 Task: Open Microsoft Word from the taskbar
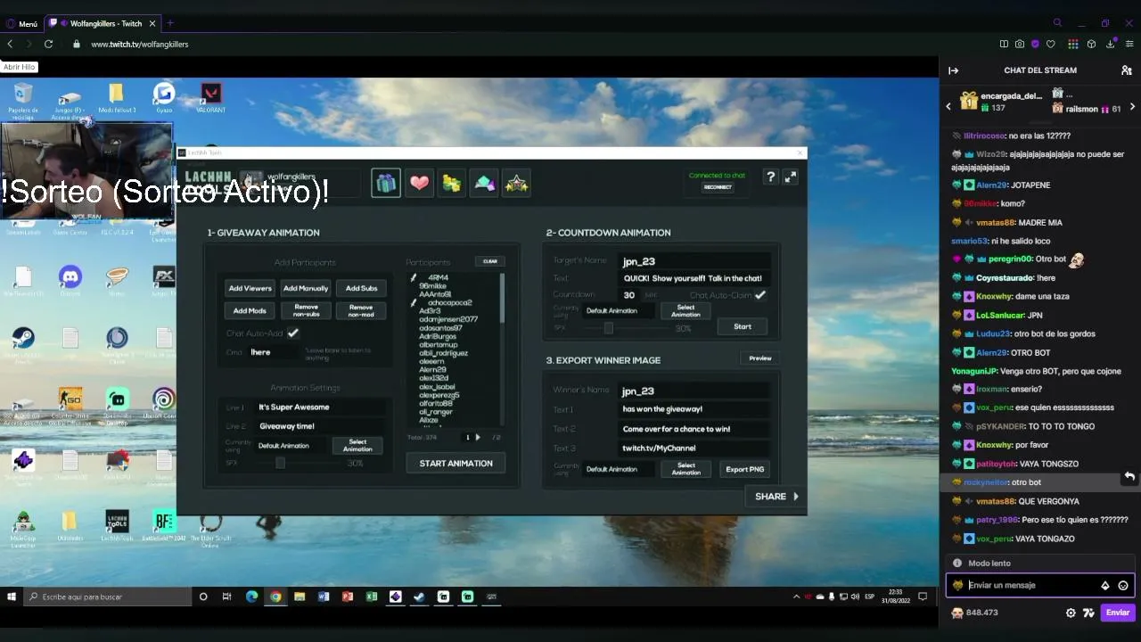[324, 597]
